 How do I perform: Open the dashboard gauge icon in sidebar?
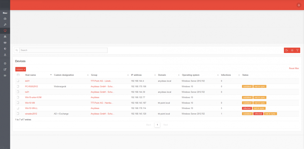[5, 19]
